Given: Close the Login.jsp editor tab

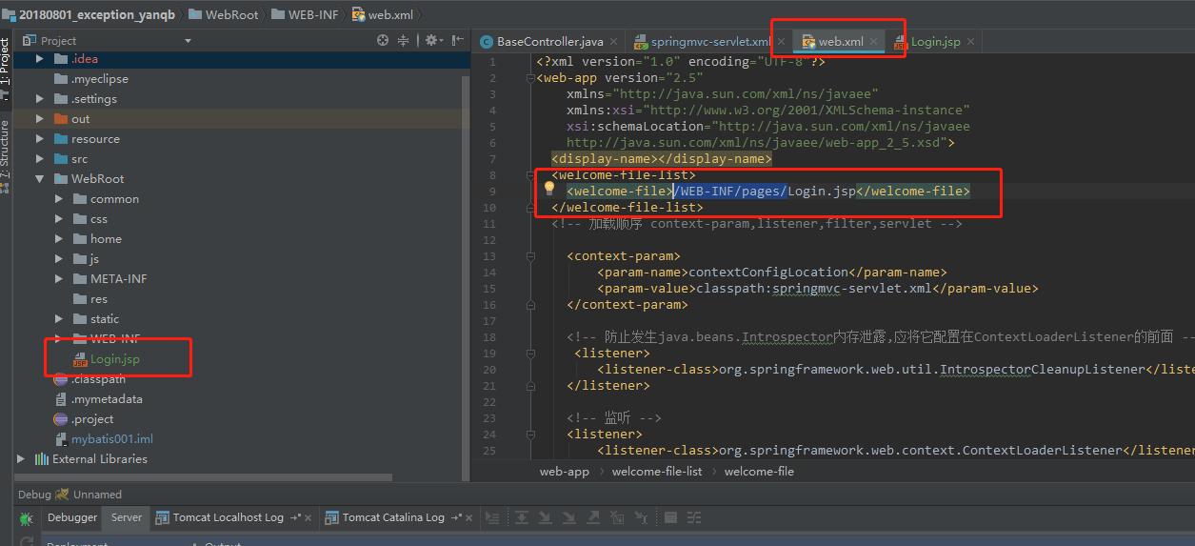Looking at the screenshot, I should (970, 42).
